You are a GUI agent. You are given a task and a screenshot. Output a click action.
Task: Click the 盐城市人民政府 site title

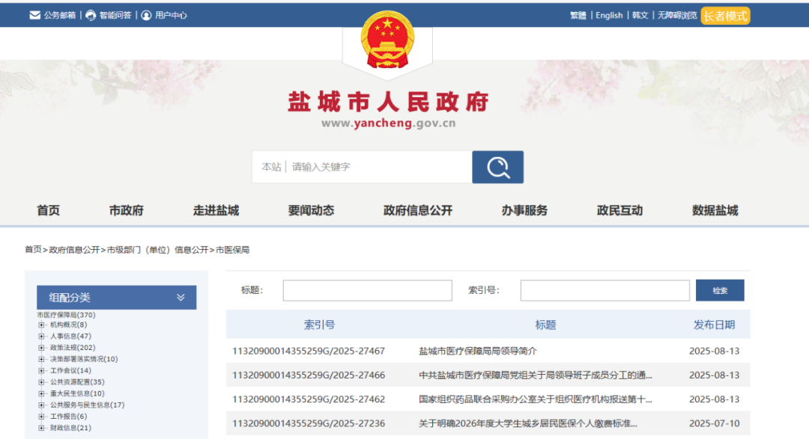pyautogui.click(x=388, y=102)
